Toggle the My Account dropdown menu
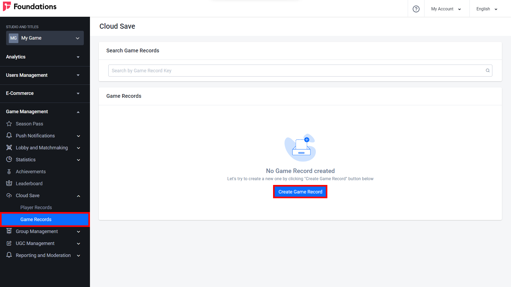 446,9
